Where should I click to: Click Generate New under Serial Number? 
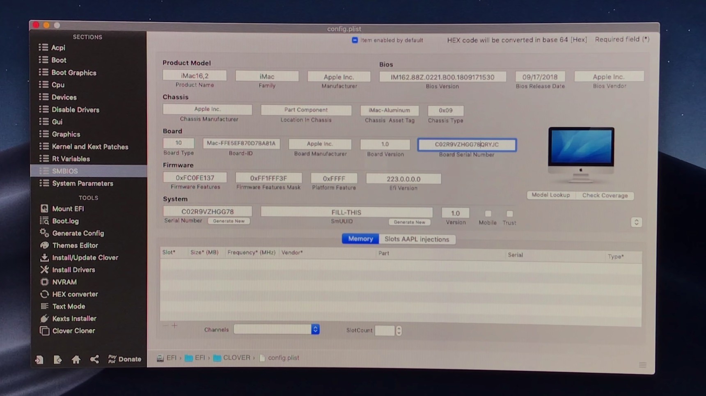coord(229,221)
